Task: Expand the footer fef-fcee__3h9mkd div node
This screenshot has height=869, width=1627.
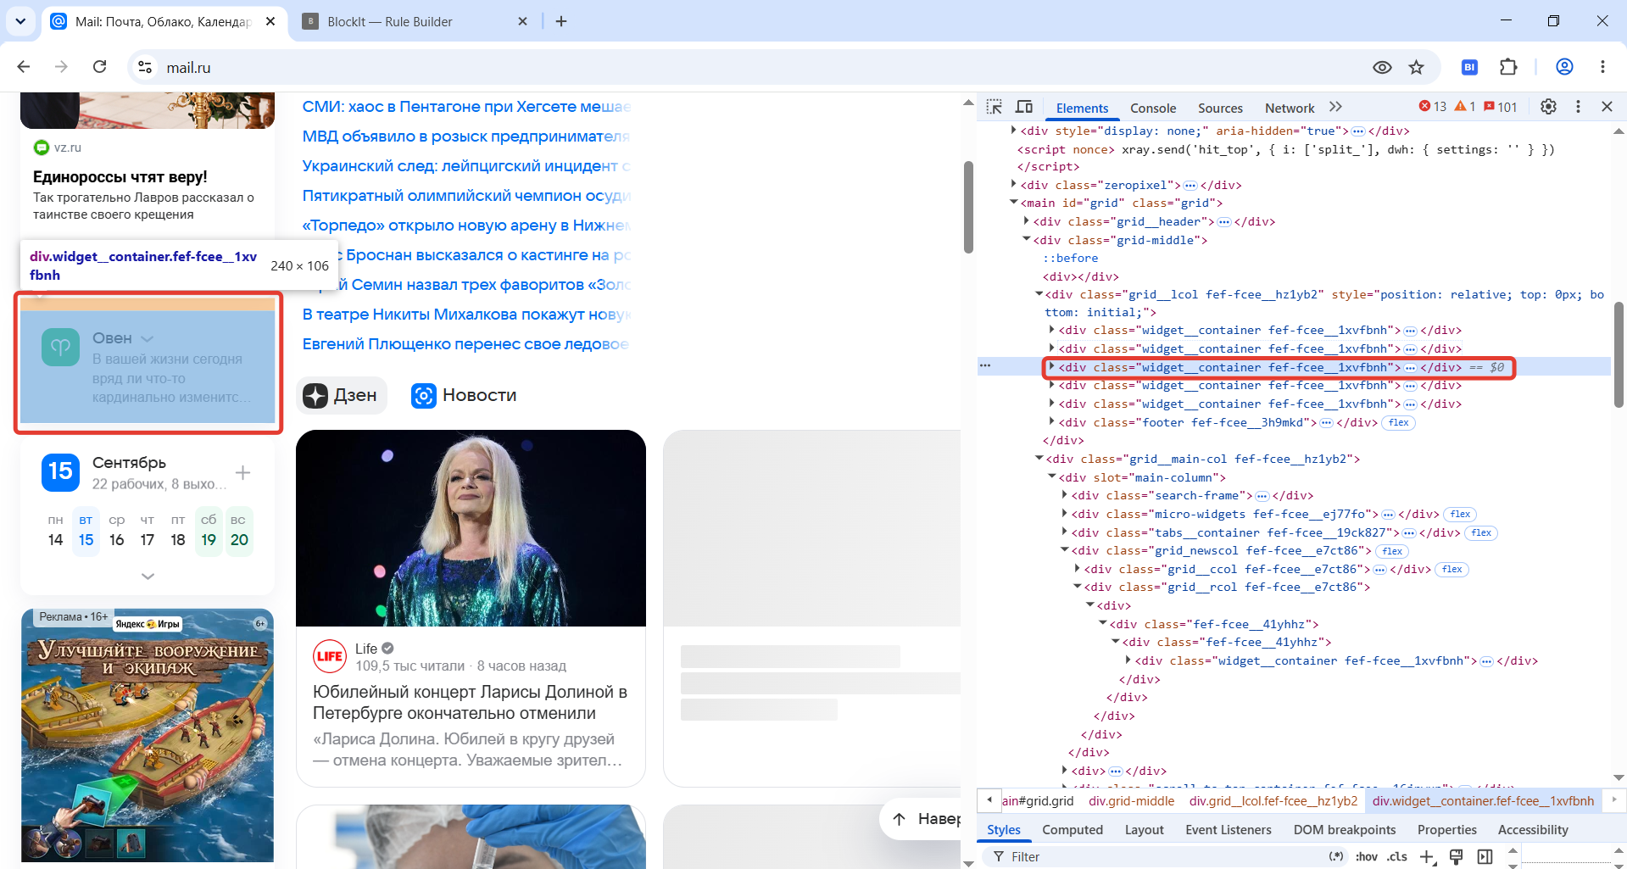Action: click(1052, 421)
